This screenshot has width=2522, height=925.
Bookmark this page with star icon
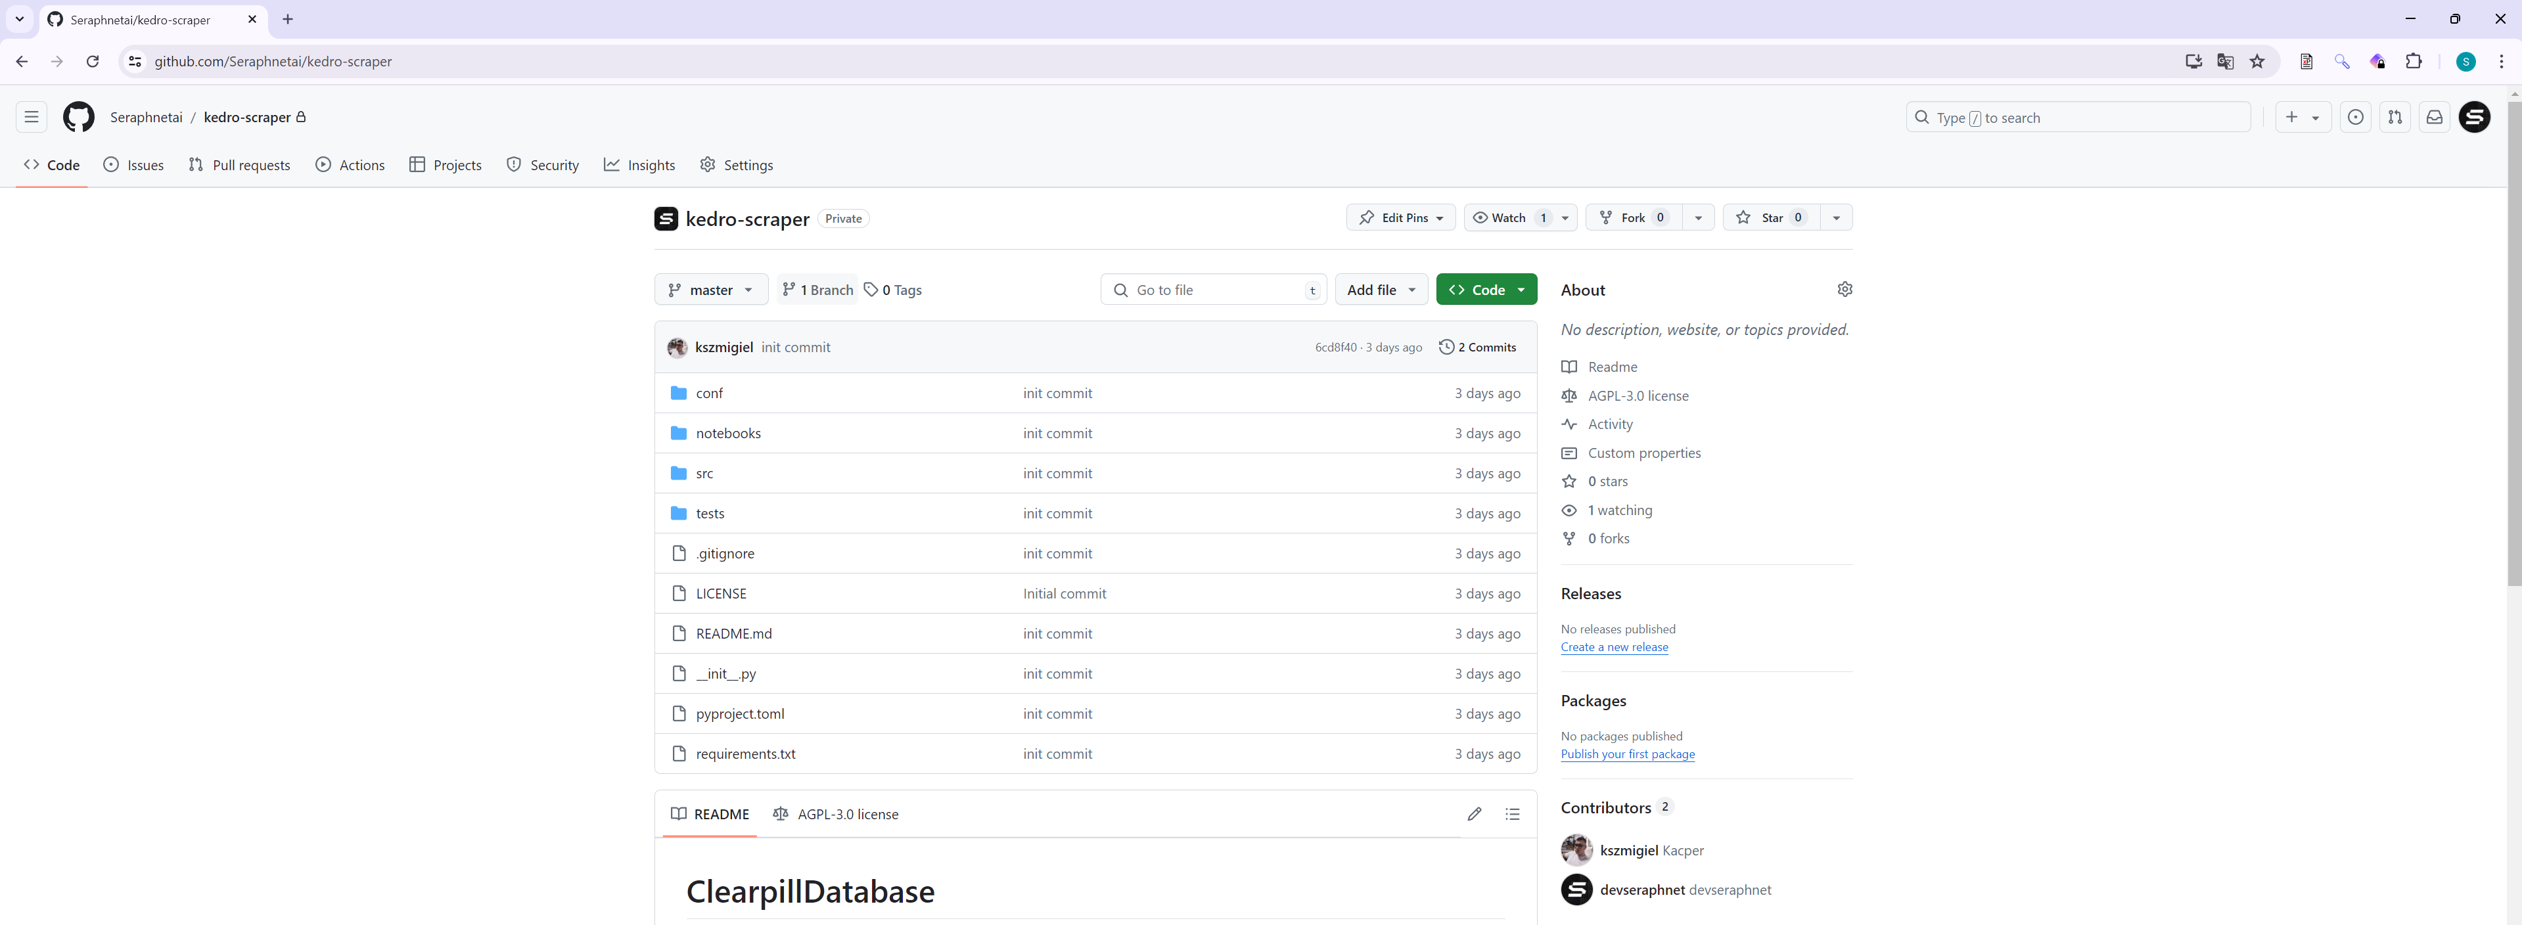[x=2257, y=62]
